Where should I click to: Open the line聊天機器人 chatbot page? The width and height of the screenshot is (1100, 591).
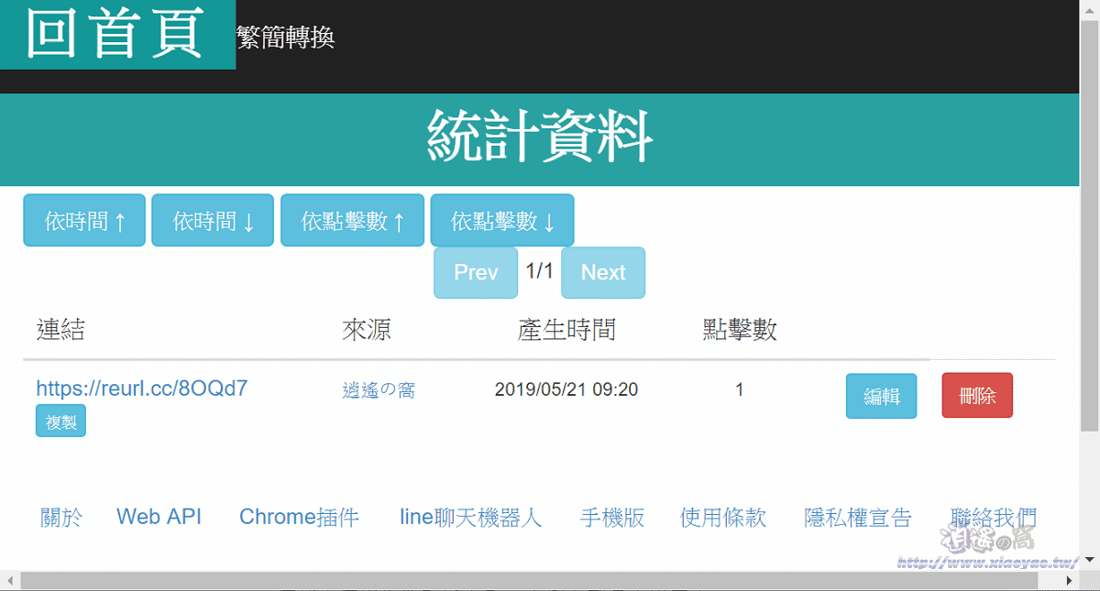[x=471, y=517]
